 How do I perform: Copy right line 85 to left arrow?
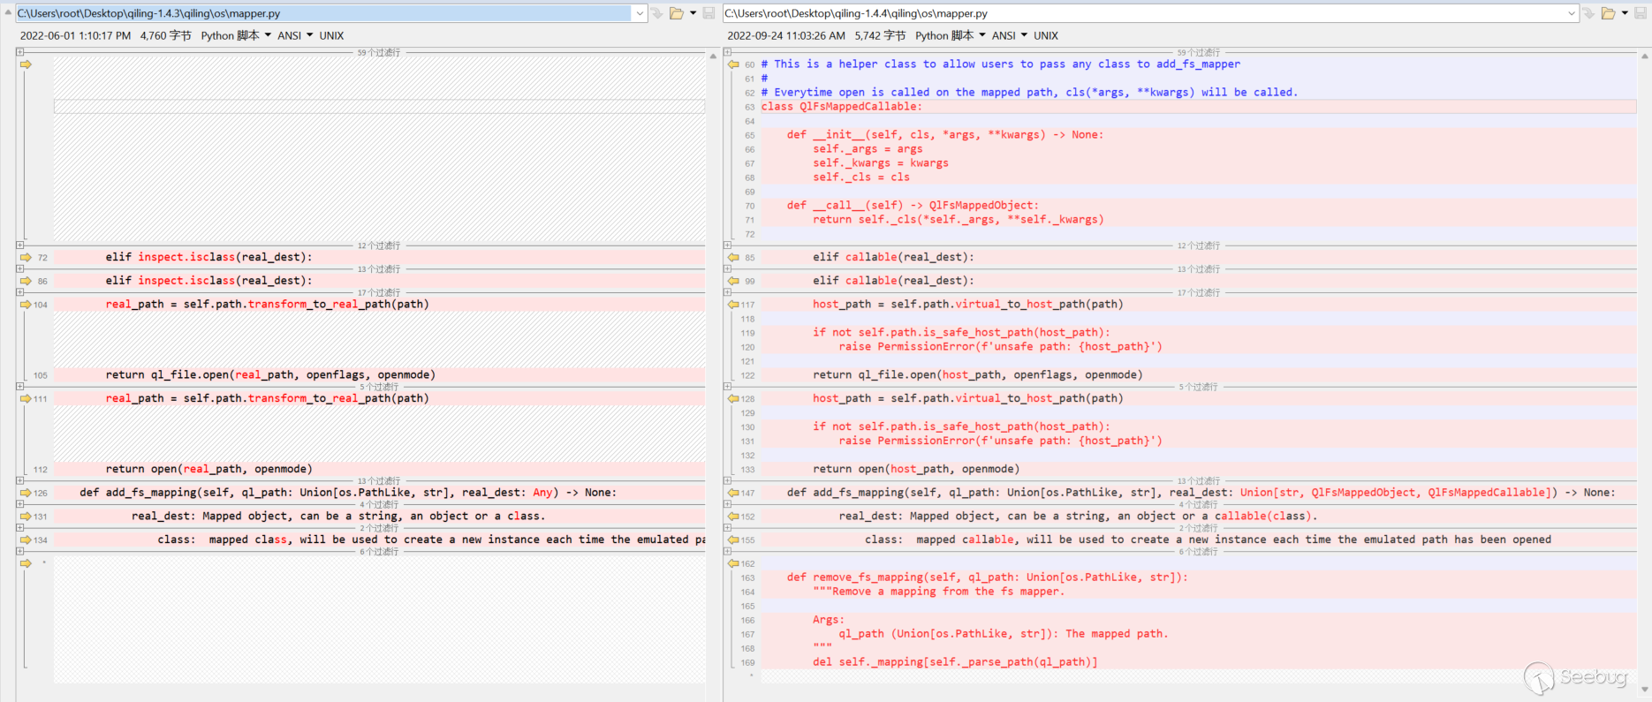733,257
